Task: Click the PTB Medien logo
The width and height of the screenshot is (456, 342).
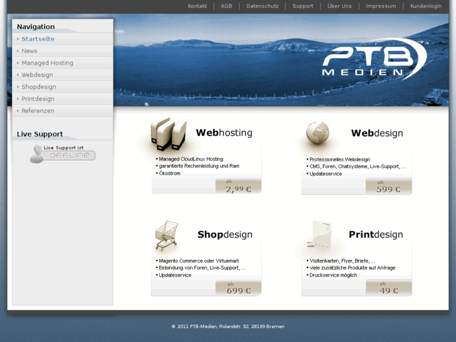Action: [373, 59]
